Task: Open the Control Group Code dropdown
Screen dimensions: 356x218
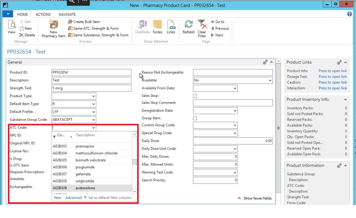Action: click(x=235, y=125)
